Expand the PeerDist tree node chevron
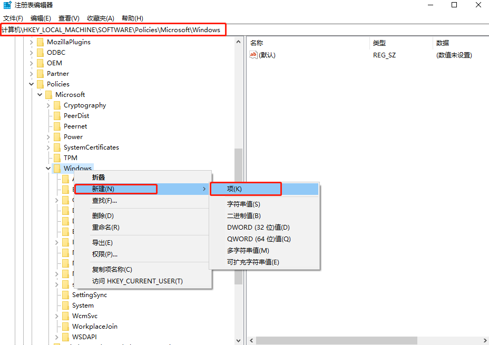 click(48, 115)
